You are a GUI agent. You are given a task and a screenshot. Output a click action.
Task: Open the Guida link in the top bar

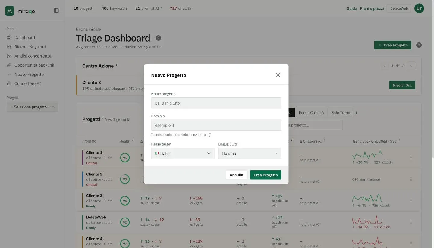click(x=352, y=8)
